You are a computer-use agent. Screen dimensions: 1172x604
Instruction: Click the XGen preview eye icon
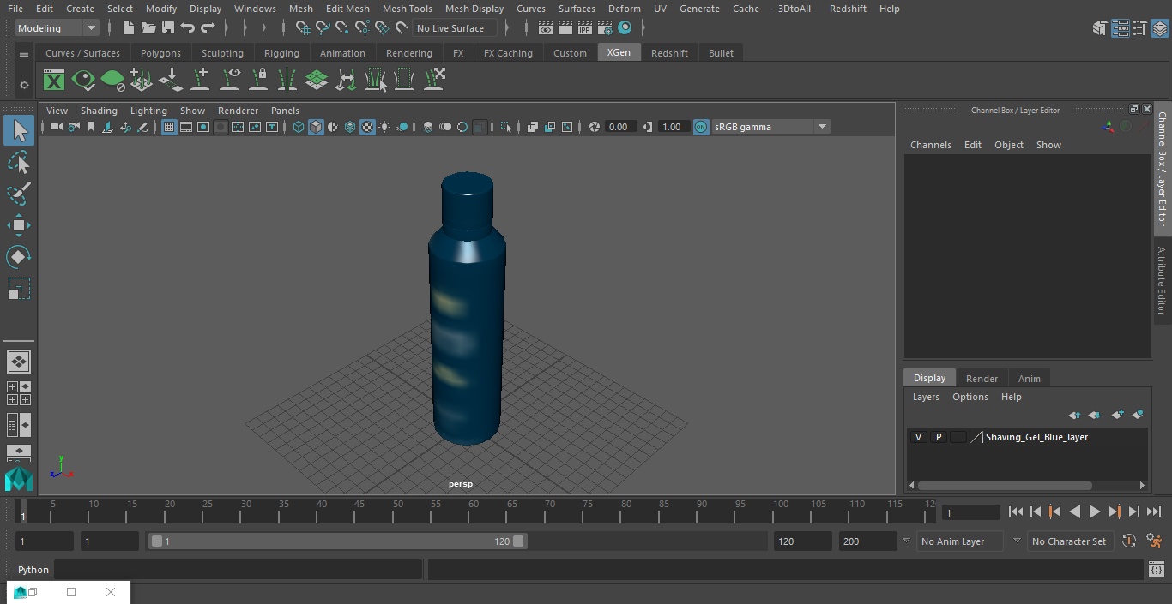[x=83, y=81]
